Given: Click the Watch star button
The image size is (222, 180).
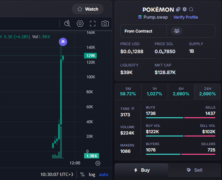Looking at the screenshot, I should pyautogui.click(x=88, y=9).
